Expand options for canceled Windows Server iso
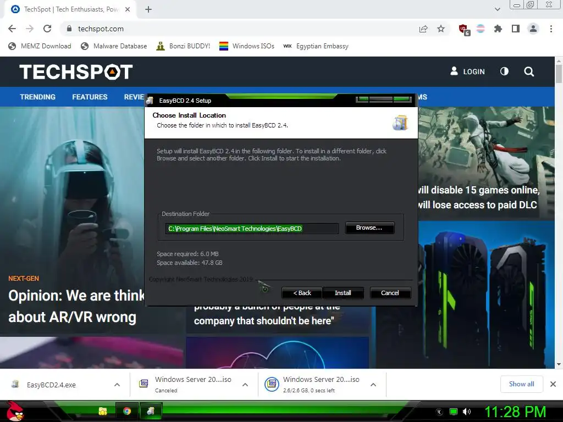This screenshot has height=422, width=563. pos(245,385)
